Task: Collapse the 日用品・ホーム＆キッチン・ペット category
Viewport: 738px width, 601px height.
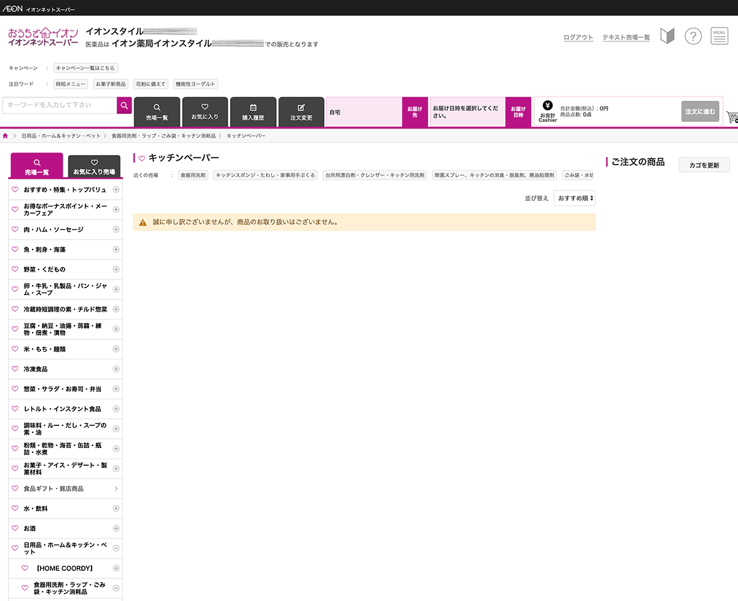Action: click(116, 548)
